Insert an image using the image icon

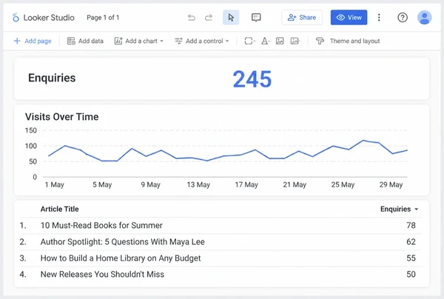click(x=280, y=41)
